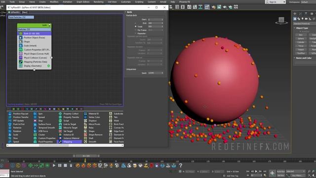Pick the PRT Update operator

tap(19, 121)
